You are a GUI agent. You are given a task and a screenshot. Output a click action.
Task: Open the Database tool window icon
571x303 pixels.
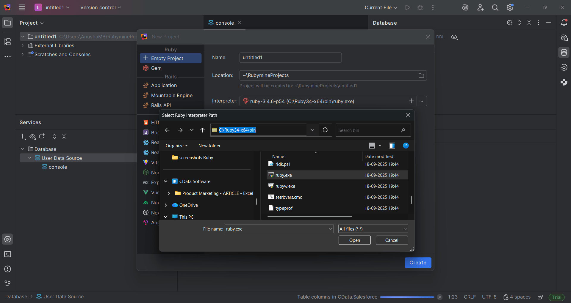click(x=564, y=52)
